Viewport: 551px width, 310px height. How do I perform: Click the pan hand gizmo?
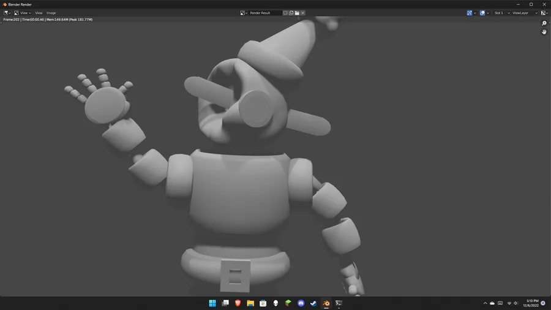point(544,32)
